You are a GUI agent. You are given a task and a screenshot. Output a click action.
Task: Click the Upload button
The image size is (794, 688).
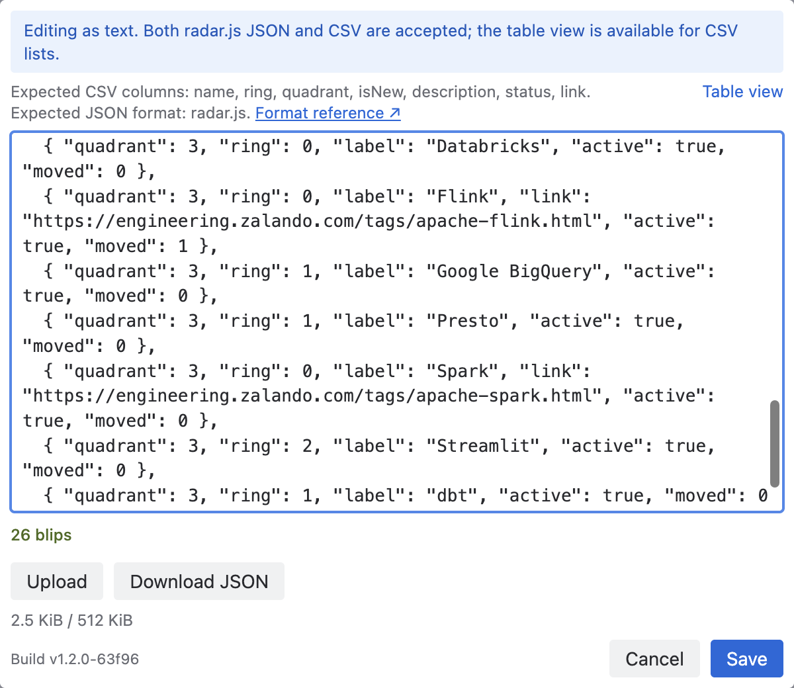(57, 581)
